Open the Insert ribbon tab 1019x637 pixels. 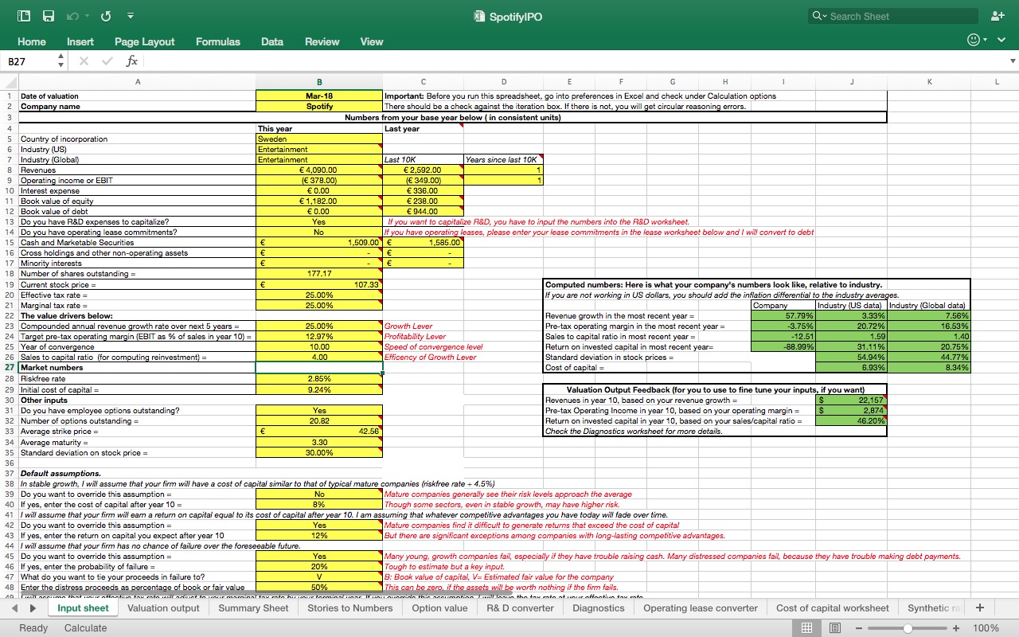80,41
